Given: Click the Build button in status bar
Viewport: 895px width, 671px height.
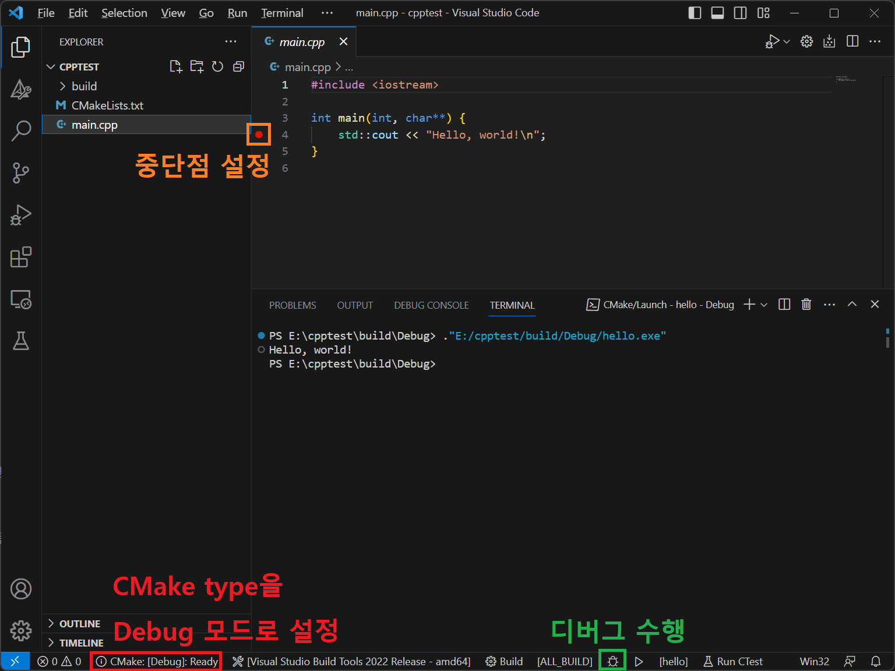Looking at the screenshot, I should (505, 662).
